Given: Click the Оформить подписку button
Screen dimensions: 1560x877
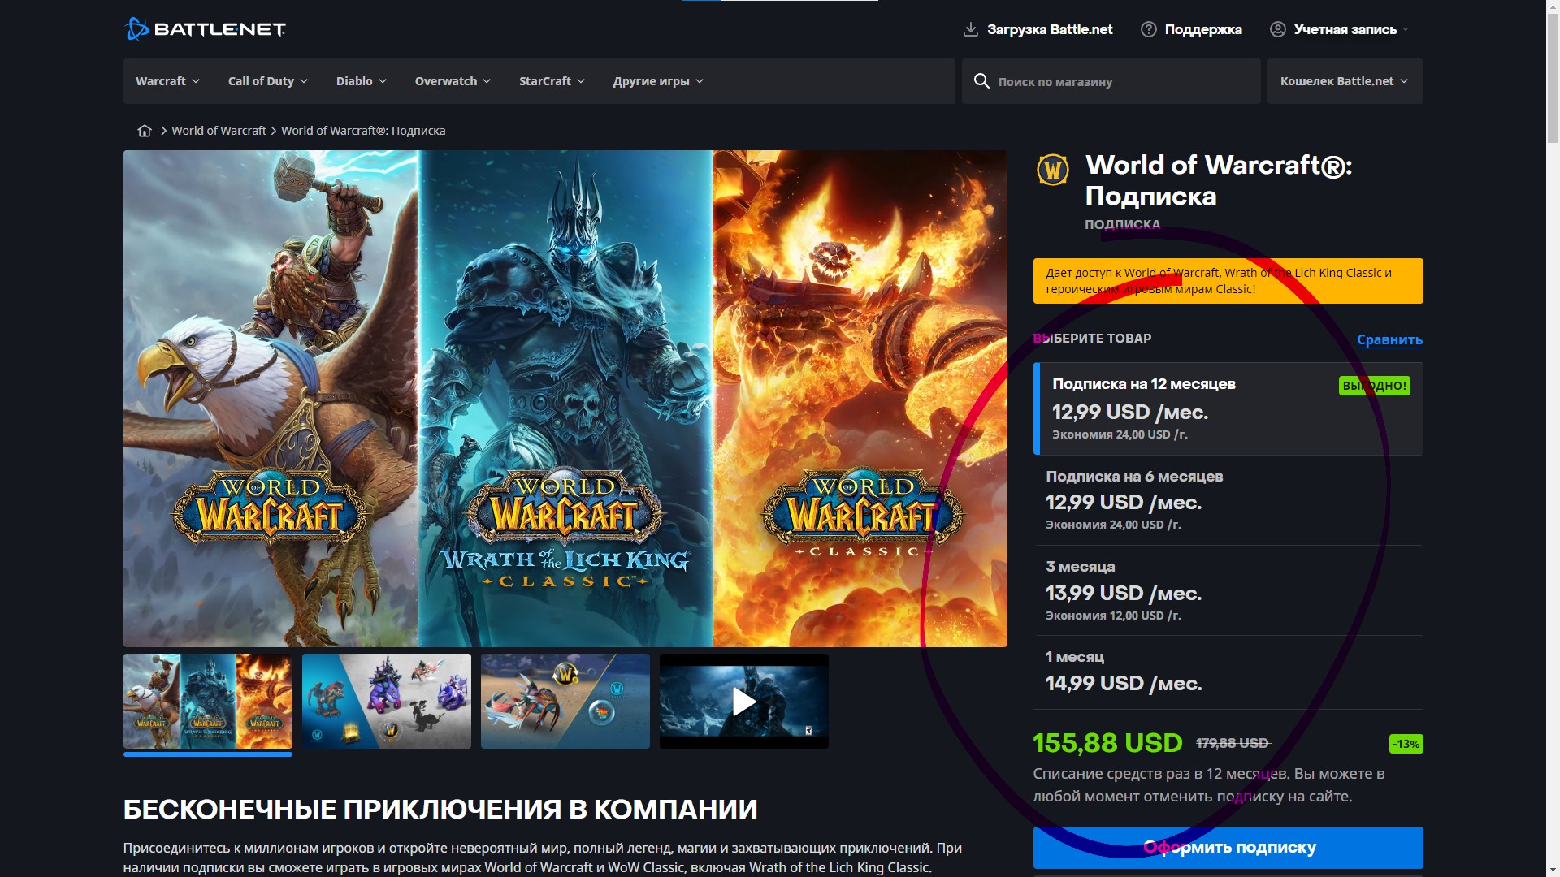Looking at the screenshot, I should point(1228,848).
